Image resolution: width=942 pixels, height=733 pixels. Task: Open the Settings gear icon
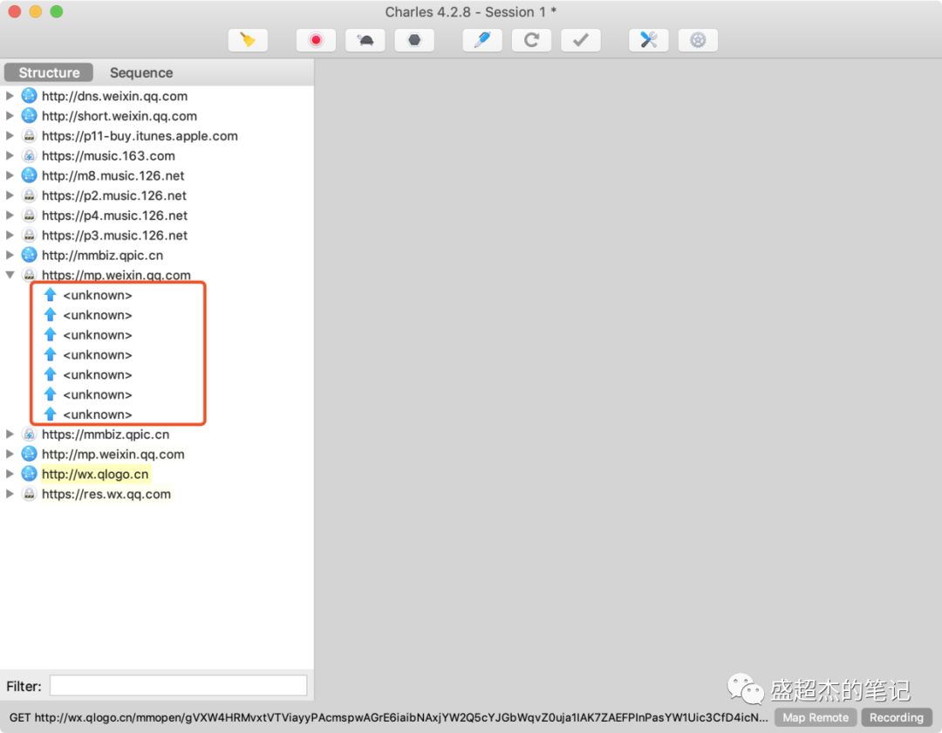[698, 40]
